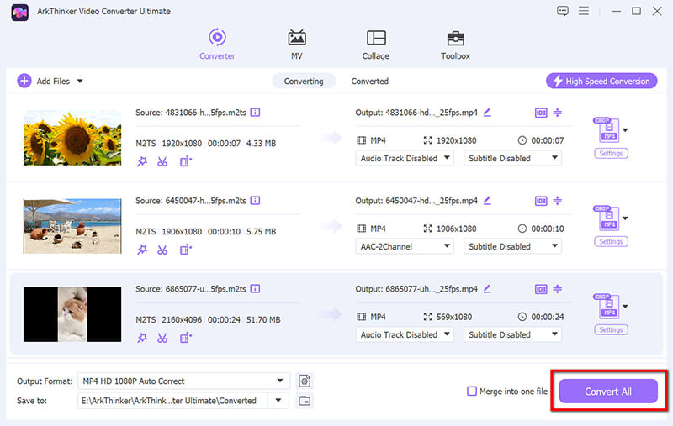Click the Convert All button
Viewport: 673px width, 426px height.
[607, 391]
